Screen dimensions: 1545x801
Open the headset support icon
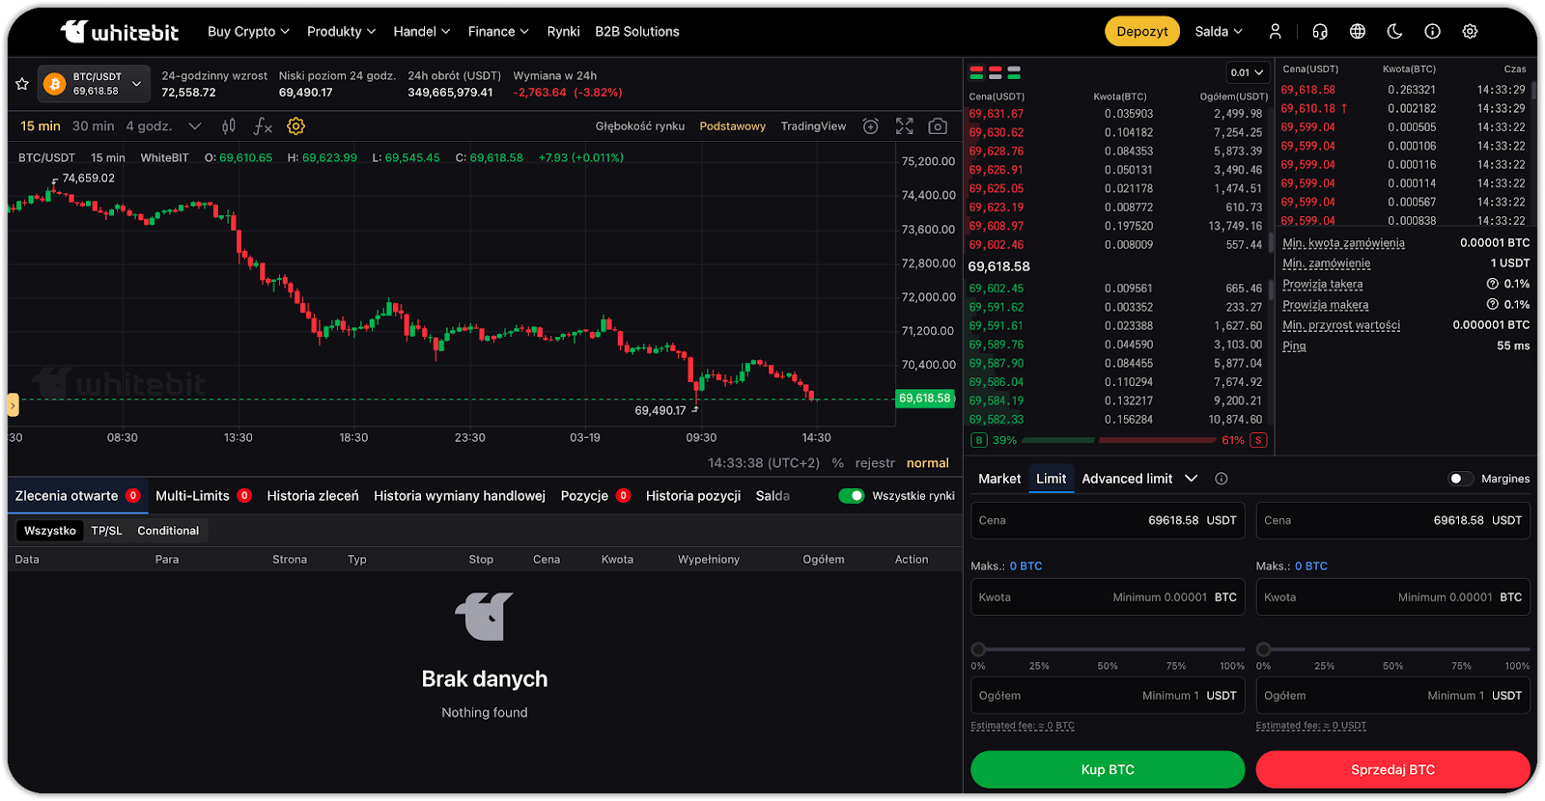point(1319,32)
